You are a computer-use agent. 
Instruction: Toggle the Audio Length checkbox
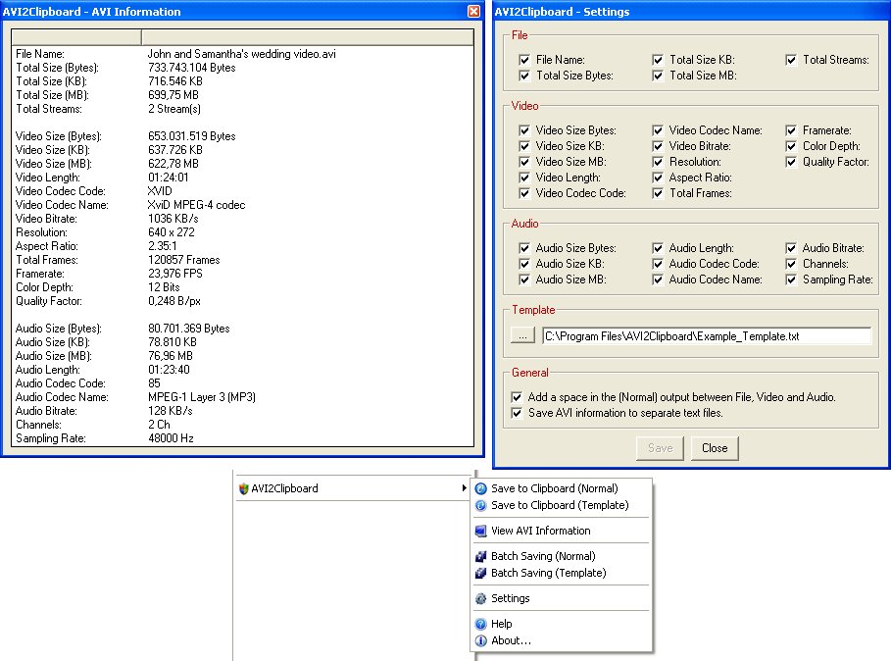pos(658,248)
